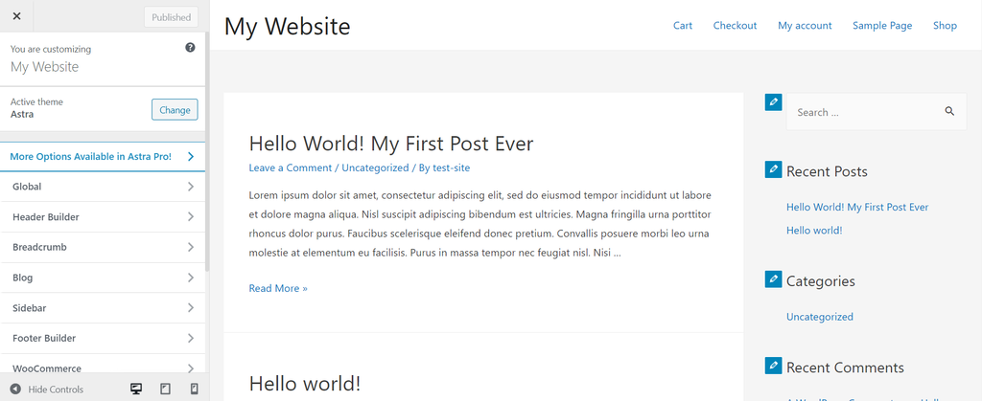Click the edit pencil beside Categories
Viewport: 982px width, 401px height.
coord(773,279)
